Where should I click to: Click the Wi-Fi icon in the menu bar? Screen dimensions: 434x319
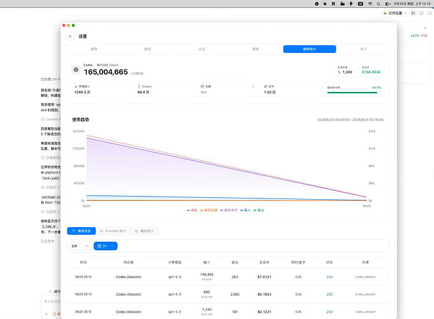pos(370,4)
